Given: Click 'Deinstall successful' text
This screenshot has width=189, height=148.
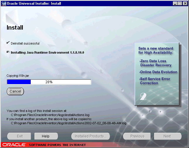Looking at the screenshot, I should click(x=25, y=43).
